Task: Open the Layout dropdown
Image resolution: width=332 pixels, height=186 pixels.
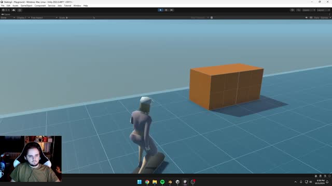Action: pyautogui.click(x=323, y=10)
